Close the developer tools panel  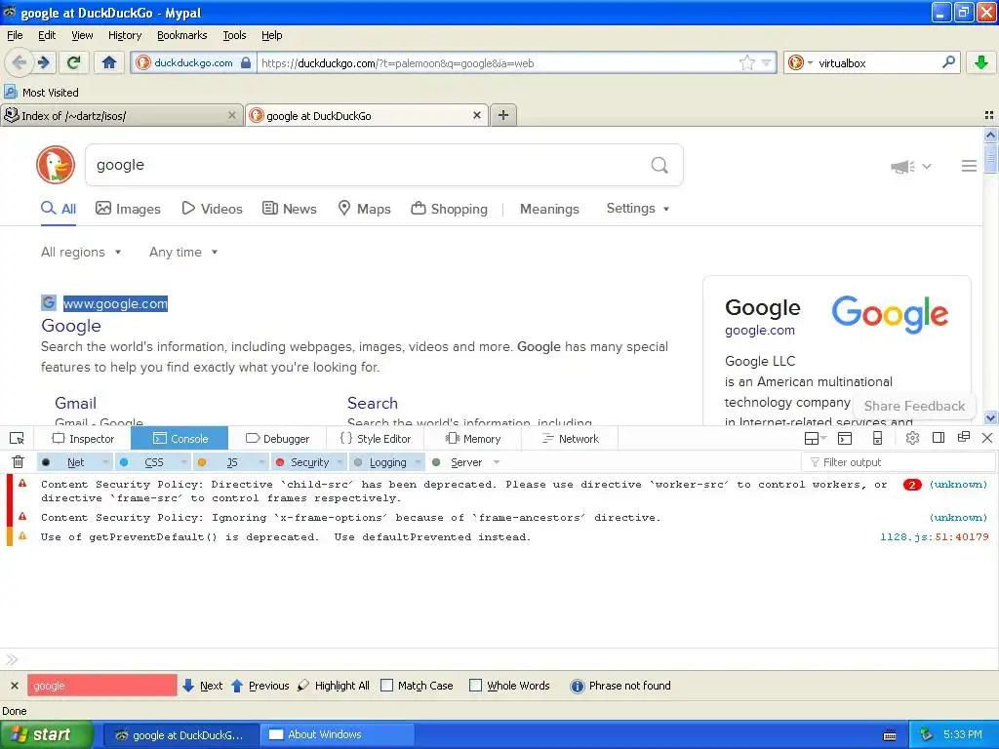[x=987, y=438]
